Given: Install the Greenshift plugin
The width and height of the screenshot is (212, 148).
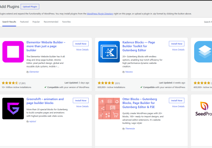Looking at the screenshot, I should (81, 100).
